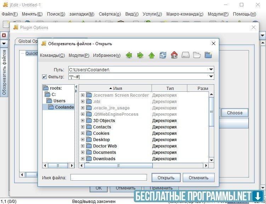The height and width of the screenshot is (204, 266).
Task: Click the green back arrow icon
Action: [x=129, y=55]
